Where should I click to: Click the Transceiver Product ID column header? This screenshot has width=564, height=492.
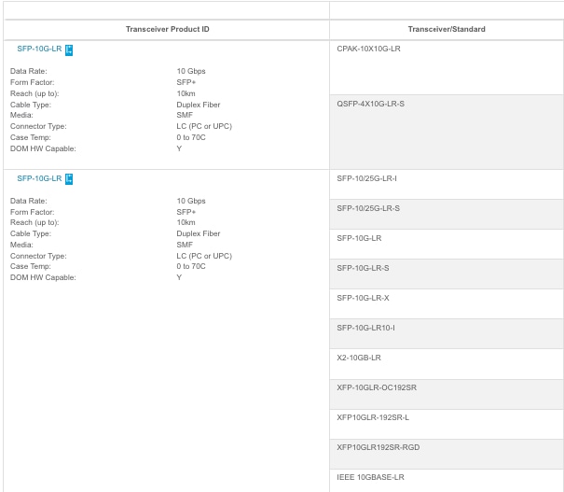tap(167, 29)
